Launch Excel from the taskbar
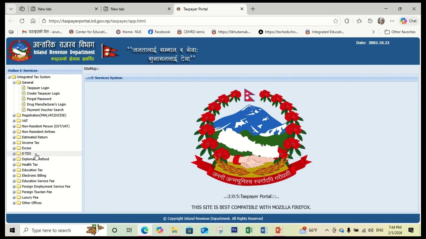426x239 pixels. [249, 230]
